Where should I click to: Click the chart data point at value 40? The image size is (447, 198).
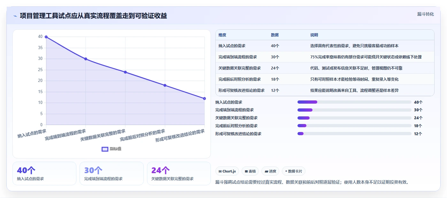tap(46, 37)
